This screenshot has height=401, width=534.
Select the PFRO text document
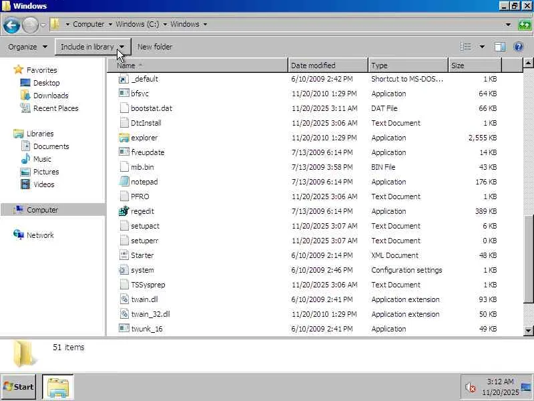(140, 196)
